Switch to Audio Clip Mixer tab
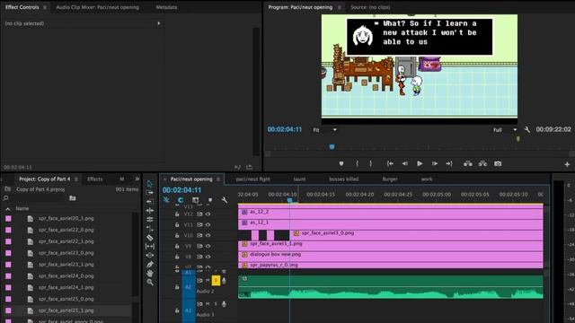 (x=98, y=7)
